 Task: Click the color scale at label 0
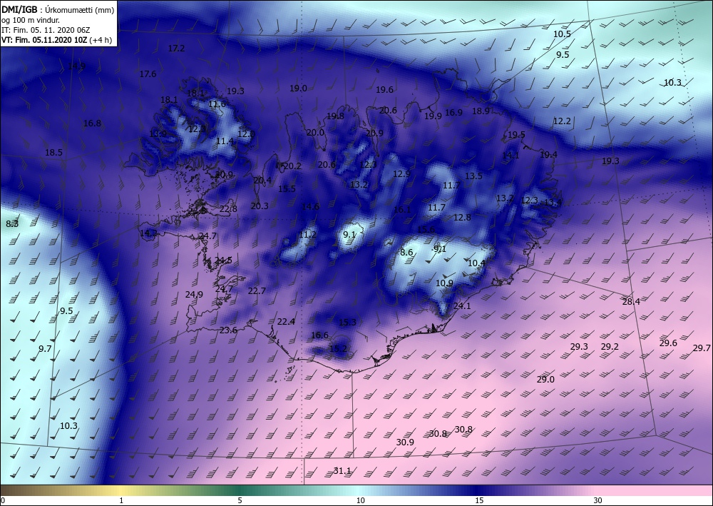point(3,500)
